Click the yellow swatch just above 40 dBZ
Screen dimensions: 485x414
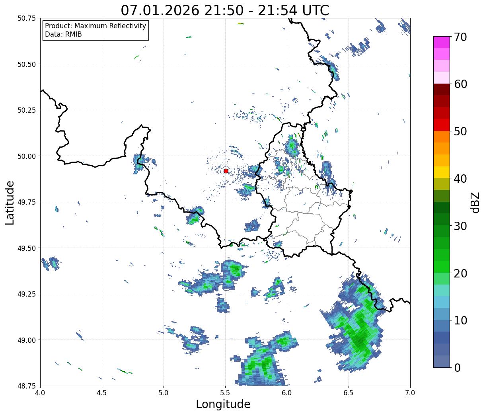coord(442,172)
